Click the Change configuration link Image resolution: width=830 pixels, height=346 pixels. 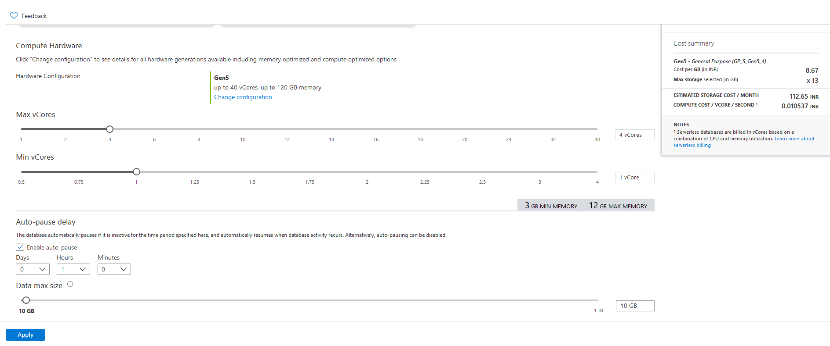243,97
